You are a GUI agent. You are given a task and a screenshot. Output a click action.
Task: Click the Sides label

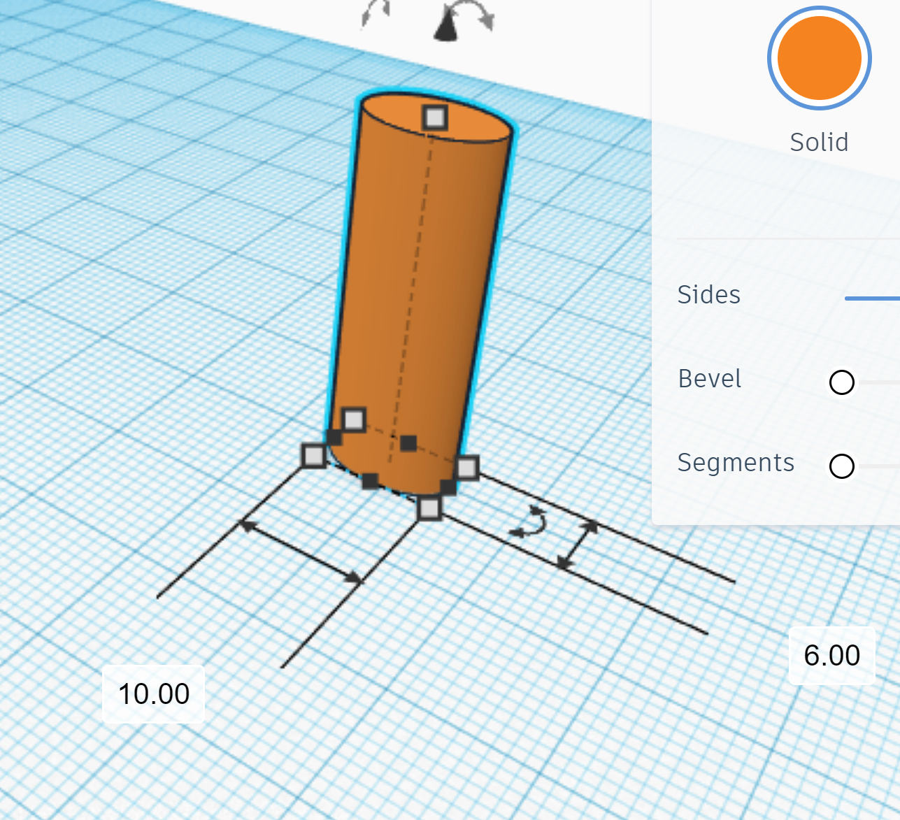coord(708,295)
